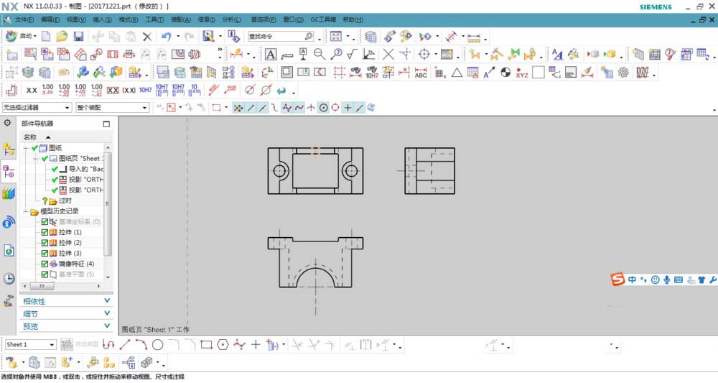Screen dimensions: 718x383
Task: Select the X.X no-tolerance dimension style
Action: (x=32, y=91)
